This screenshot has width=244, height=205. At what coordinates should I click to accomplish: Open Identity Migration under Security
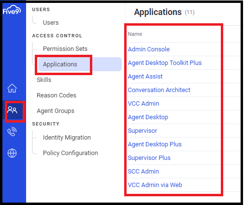tap(67, 138)
